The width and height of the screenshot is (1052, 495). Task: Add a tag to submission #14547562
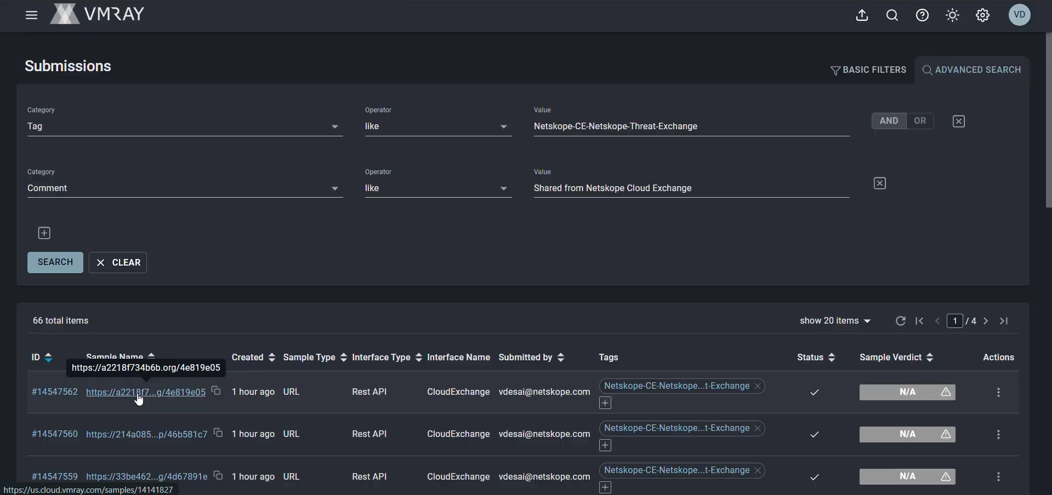(605, 403)
